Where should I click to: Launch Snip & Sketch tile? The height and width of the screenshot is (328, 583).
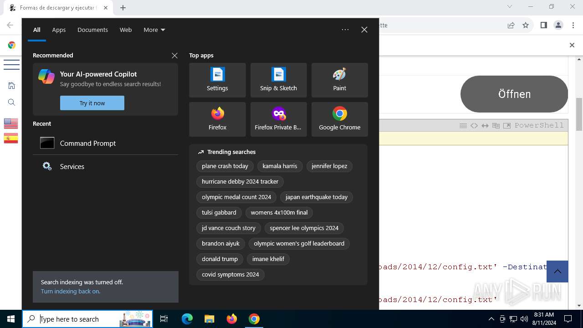coord(278,80)
